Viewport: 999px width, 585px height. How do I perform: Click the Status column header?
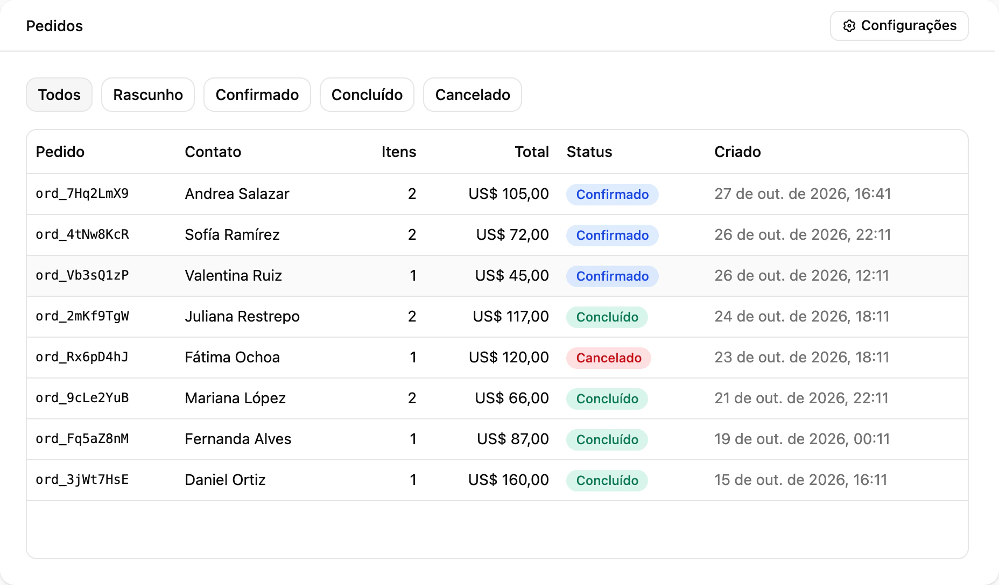(589, 152)
